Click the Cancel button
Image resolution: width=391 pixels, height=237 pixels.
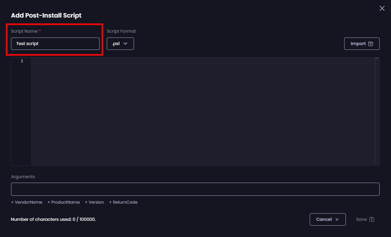point(328,219)
